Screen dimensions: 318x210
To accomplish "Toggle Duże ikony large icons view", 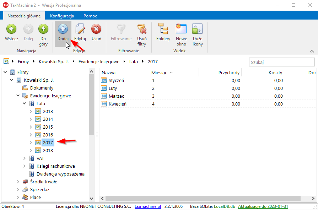I will click(x=198, y=29).
